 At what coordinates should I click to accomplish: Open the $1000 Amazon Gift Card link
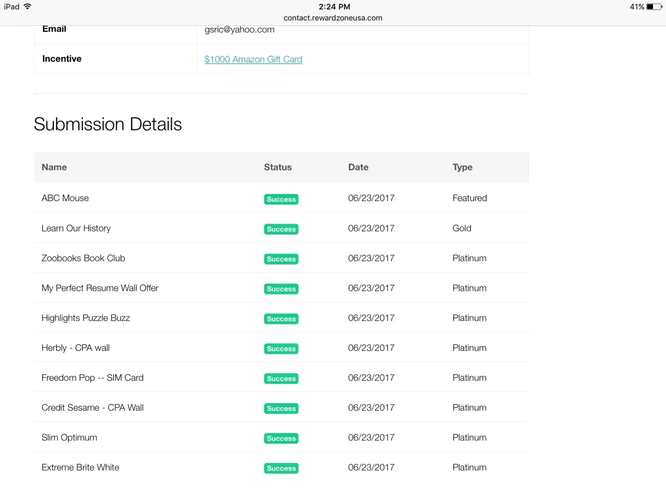[x=253, y=59]
